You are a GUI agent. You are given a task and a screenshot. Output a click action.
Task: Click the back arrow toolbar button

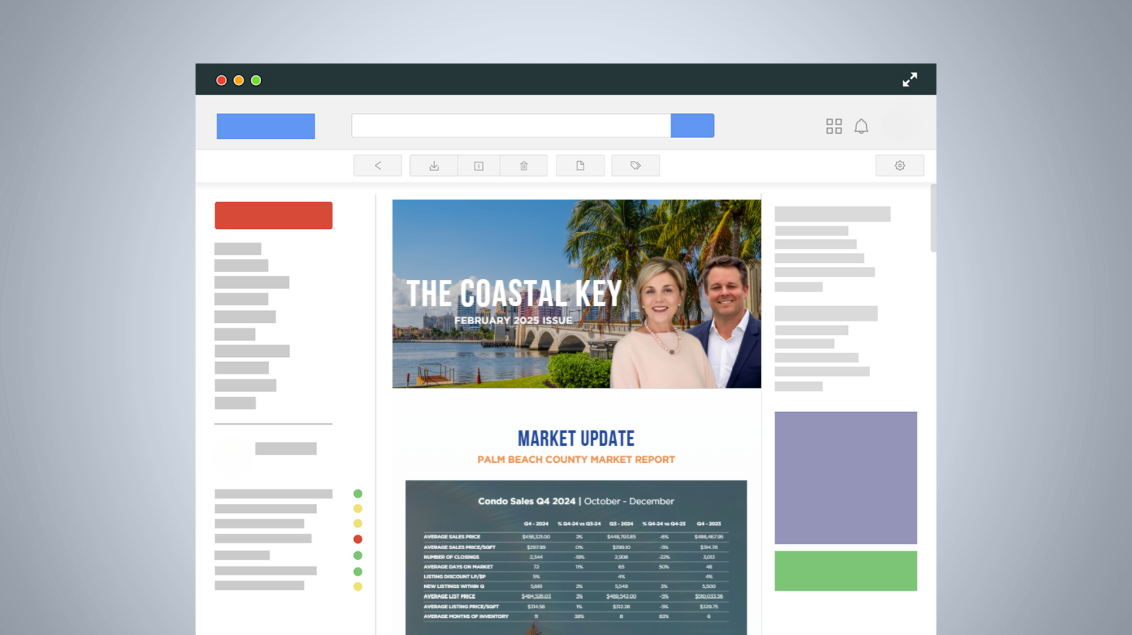tap(378, 166)
